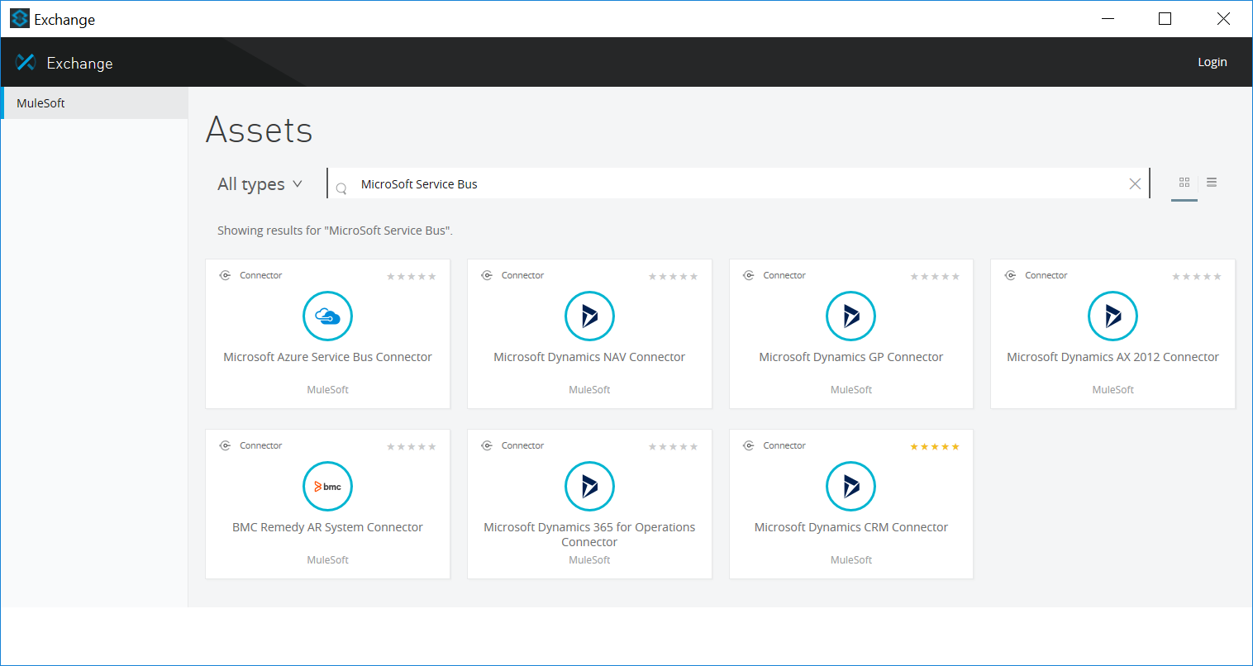
Task: Minimize the Exchange window
Action: click(x=1109, y=18)
